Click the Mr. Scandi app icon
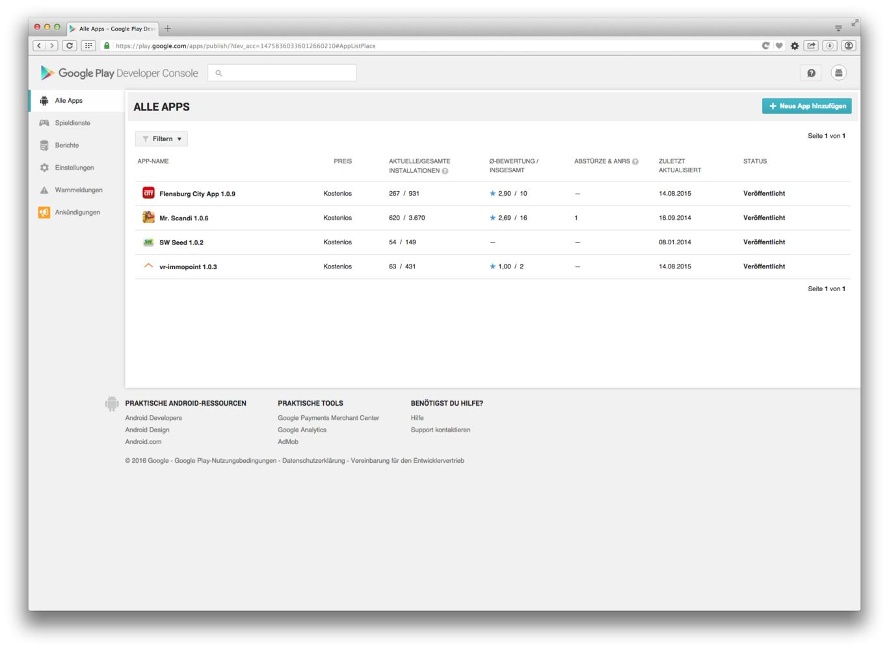 [148, 218]
